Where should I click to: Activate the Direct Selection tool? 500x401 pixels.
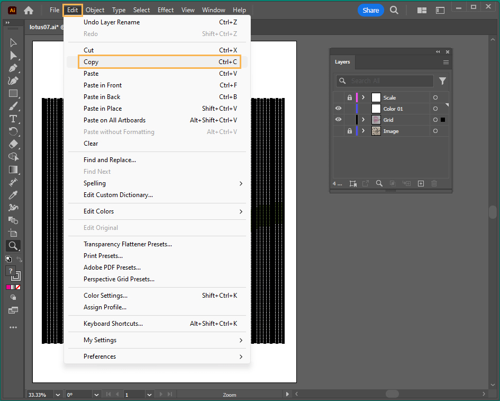(13, 56)
